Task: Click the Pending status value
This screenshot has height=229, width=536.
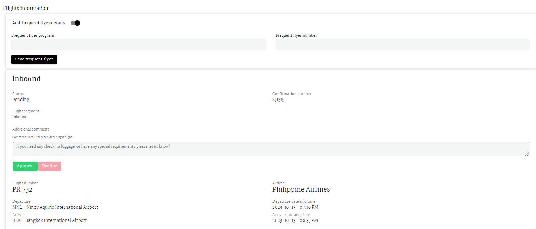Action: (21, 100)
